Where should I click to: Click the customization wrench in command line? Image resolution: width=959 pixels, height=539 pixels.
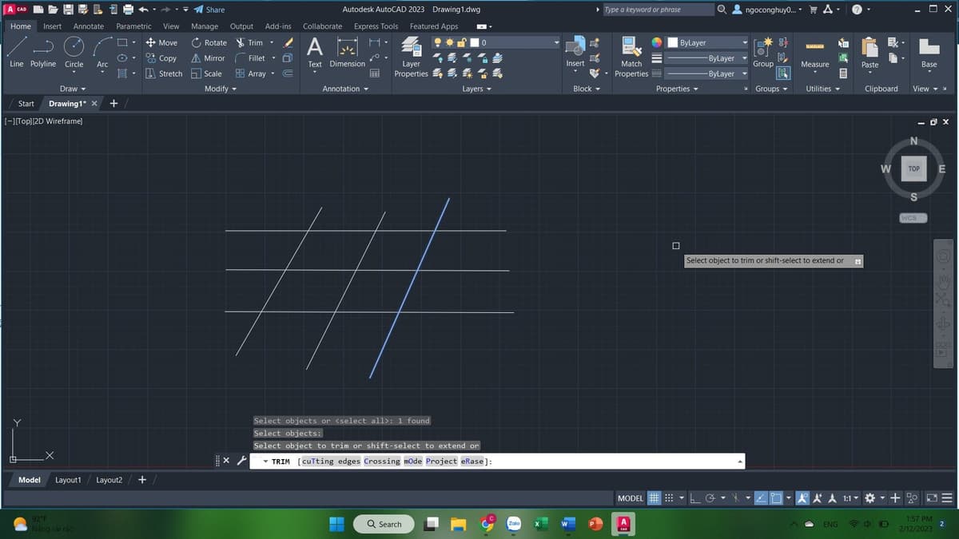(240, 461)
